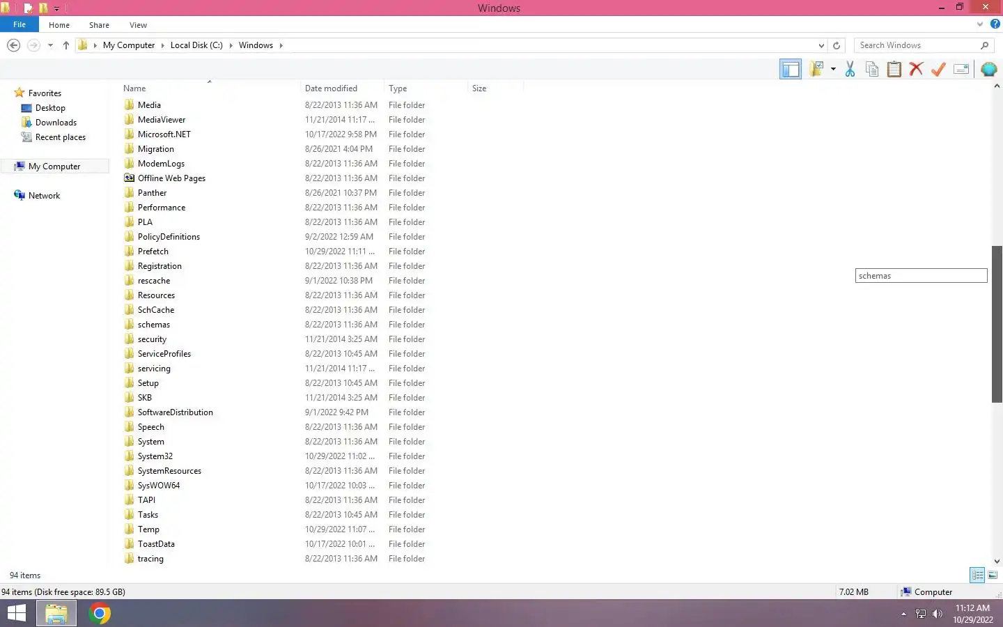Select the Microsoft.NET folder
The height and width of the screenshot is (627, 1003).
(x=164, y=134)
